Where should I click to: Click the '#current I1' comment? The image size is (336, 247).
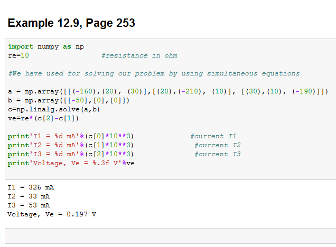tap(213, 136)
